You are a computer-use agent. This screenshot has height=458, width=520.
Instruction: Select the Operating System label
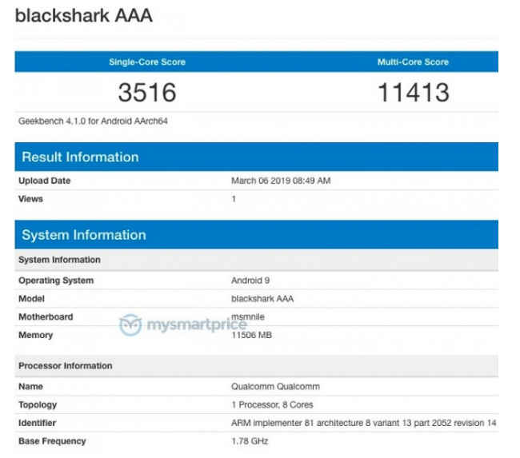(x=56, y=281)
